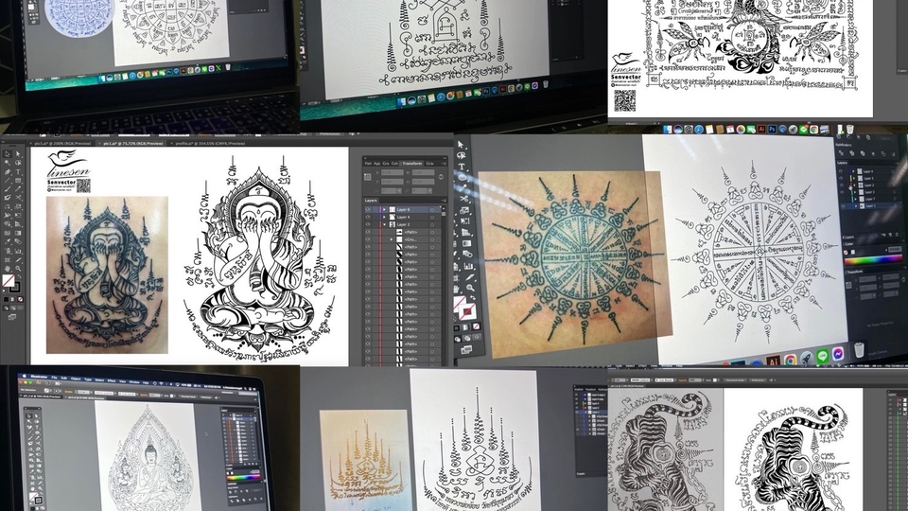This screenshot has height=511, width=908.
Task: Expand Layer 1 in sun-yantra Layers panel
Action: tap(856, 206)
